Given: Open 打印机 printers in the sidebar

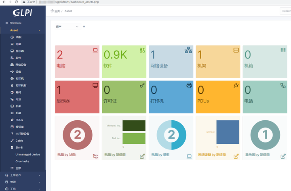Looking at the screenshot, I should point(20,78).
